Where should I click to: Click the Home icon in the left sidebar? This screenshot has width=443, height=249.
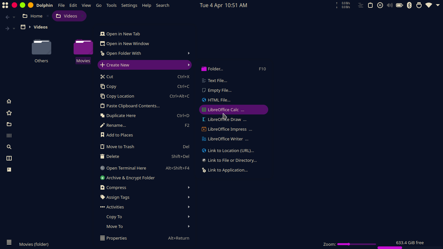[9, 101]
